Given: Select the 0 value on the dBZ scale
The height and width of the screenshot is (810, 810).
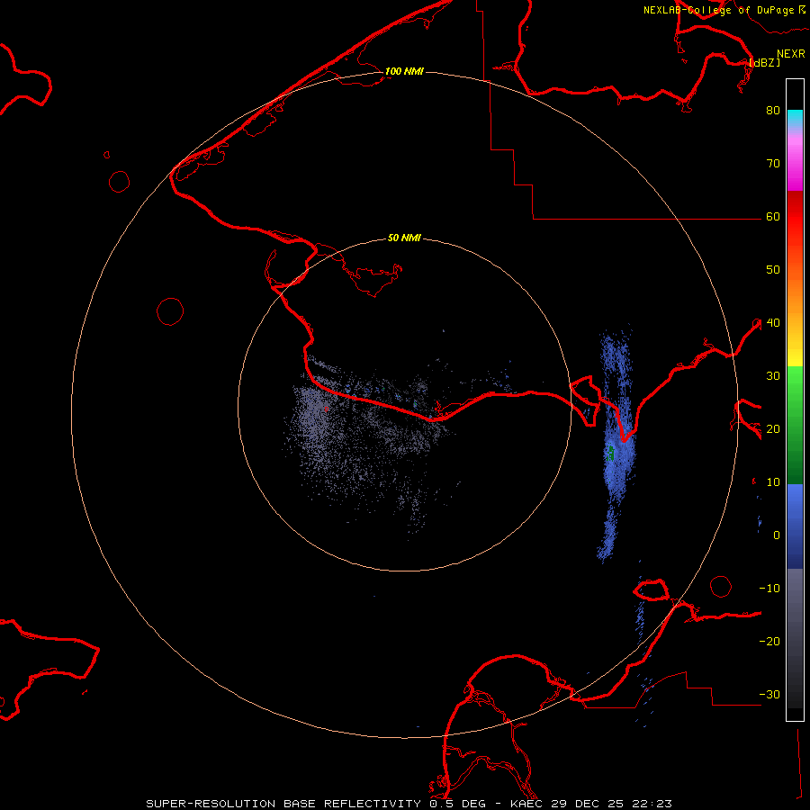Looking at the screenshot, I should coord(777,535).
